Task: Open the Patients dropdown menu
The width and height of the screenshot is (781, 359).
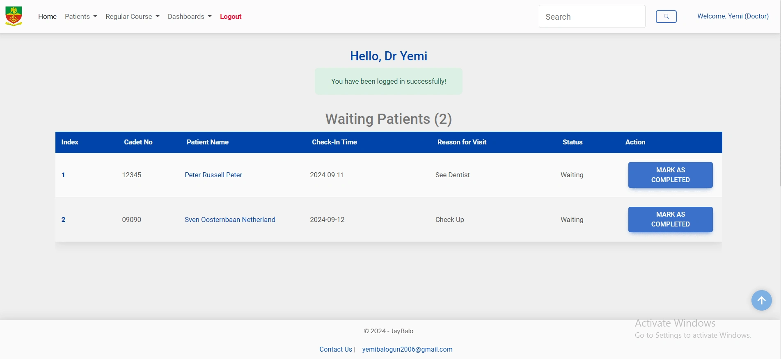Action: (81, 16)
